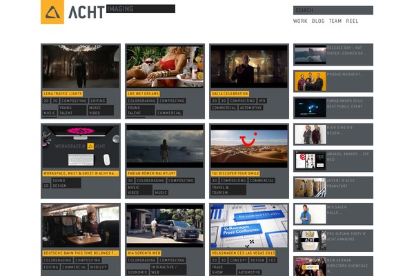Viewport: 414px width, 276px height.
Task: Select the Colorgrading tag under LBS Wet Dreams
Action: (141, 101)
